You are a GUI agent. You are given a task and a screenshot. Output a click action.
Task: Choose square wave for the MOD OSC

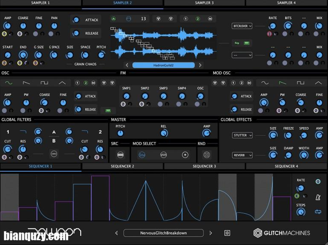tap(300, 83)
